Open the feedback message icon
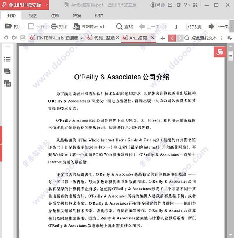This screenshot has height=238, width=234. pyautogui.click(x=170, y=5)
